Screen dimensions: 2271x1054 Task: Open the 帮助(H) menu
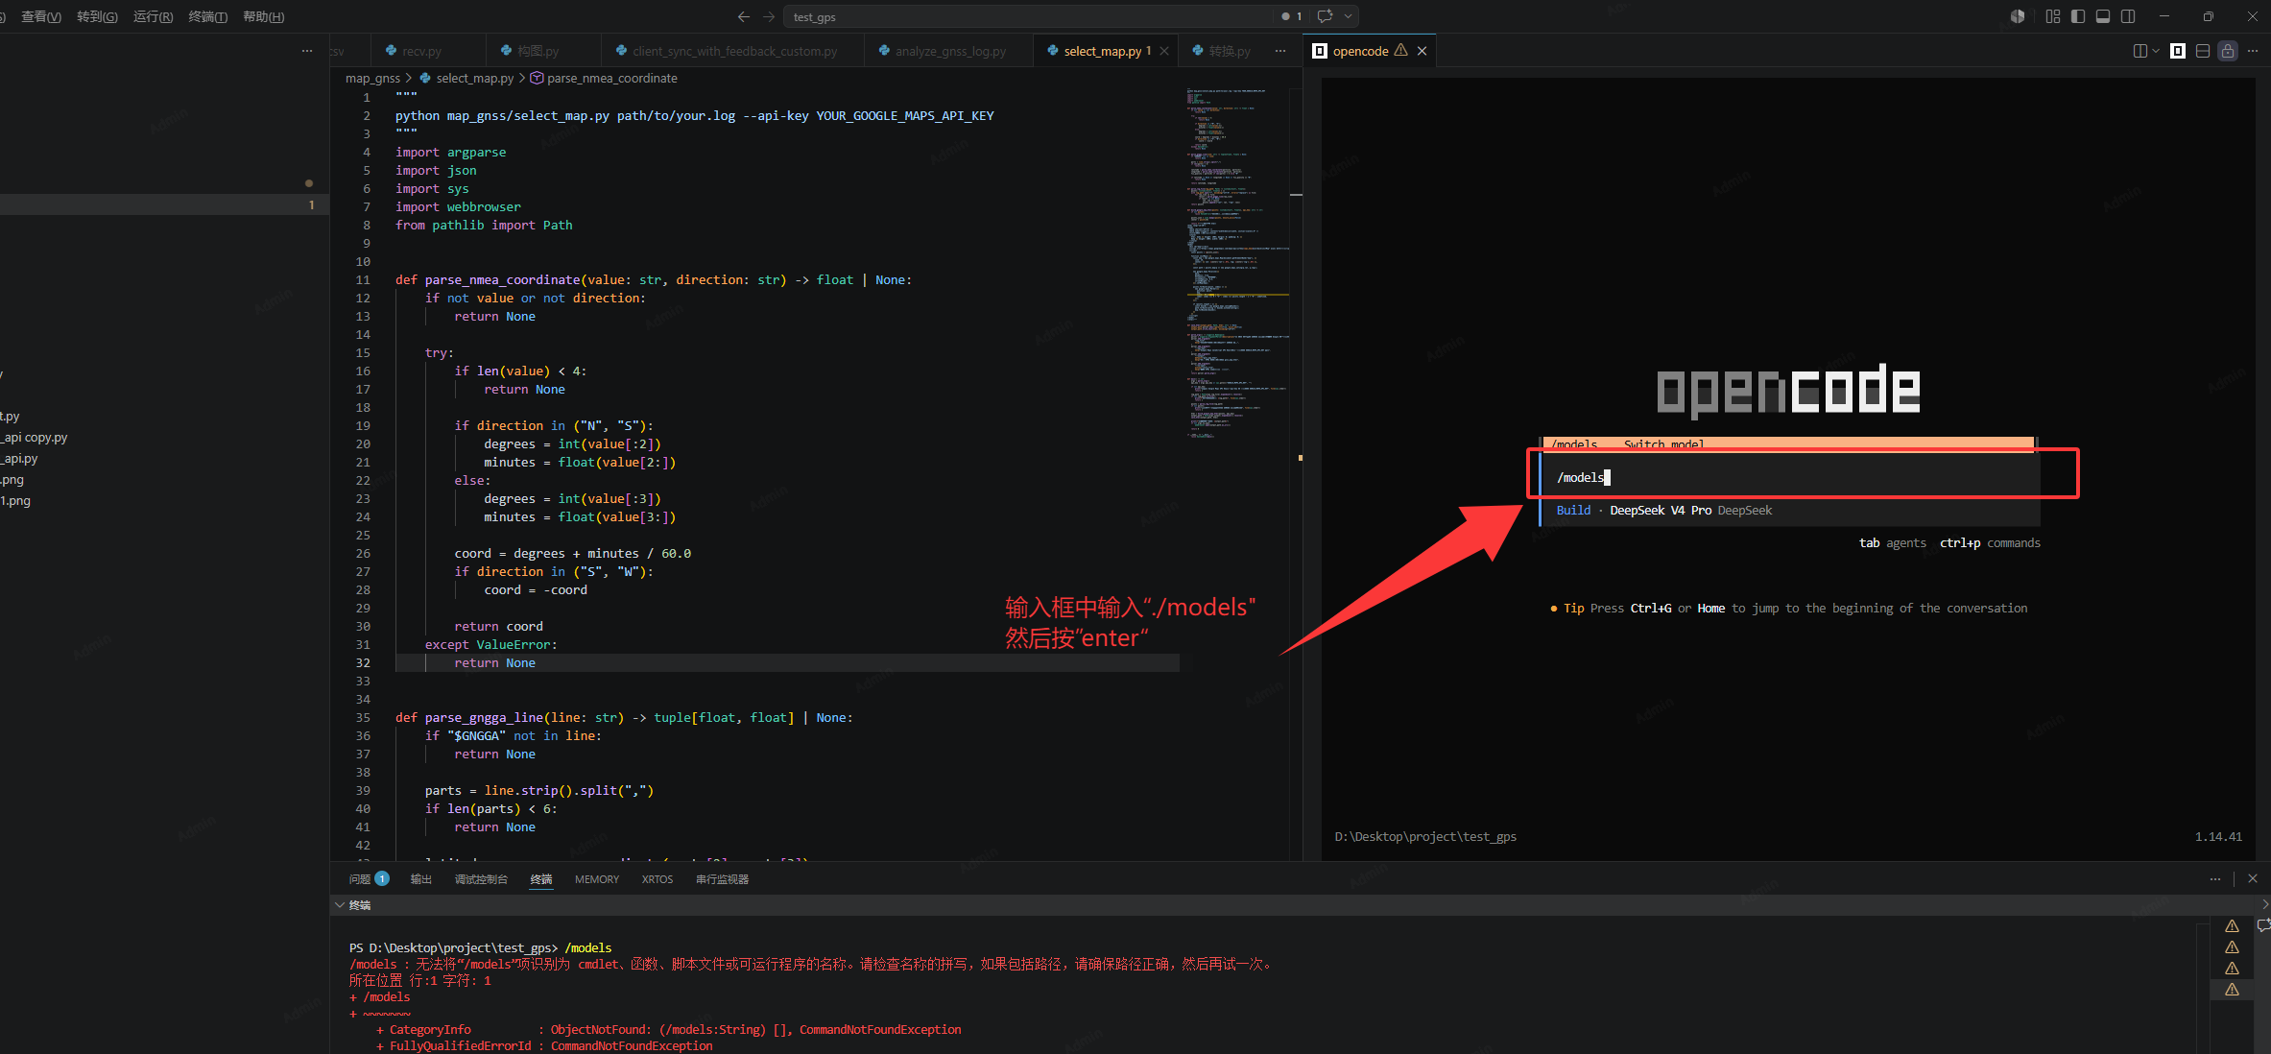click(x=264, y=16)
